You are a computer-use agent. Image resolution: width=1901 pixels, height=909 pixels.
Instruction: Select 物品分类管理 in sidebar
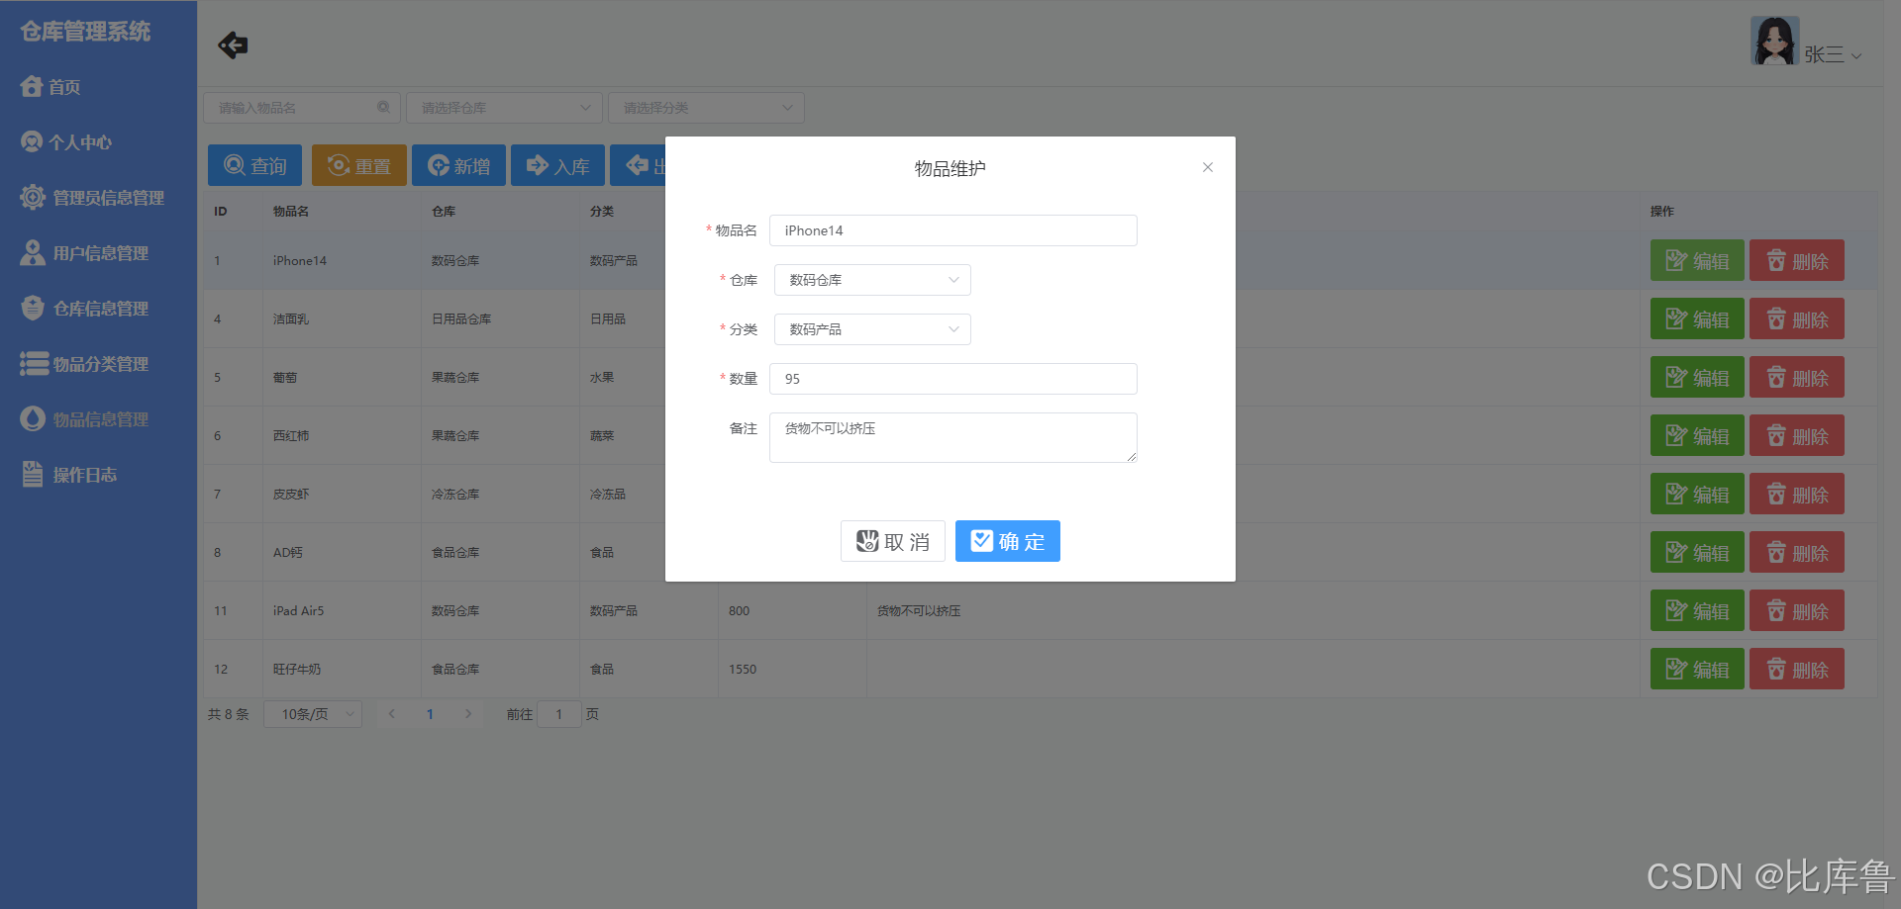pos(99,363)
